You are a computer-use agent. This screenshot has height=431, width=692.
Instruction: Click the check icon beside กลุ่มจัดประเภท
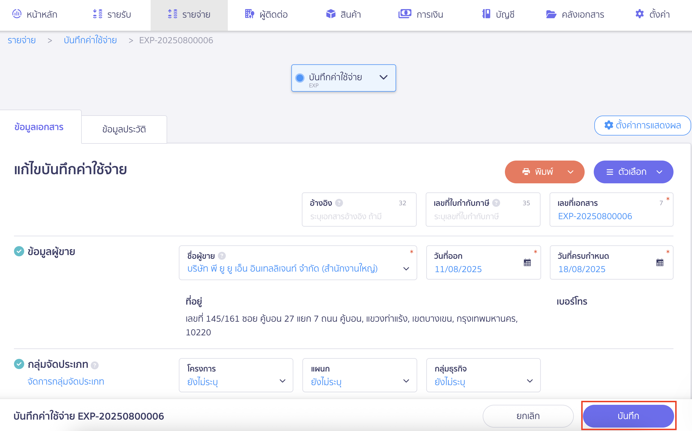pos(19,364)
